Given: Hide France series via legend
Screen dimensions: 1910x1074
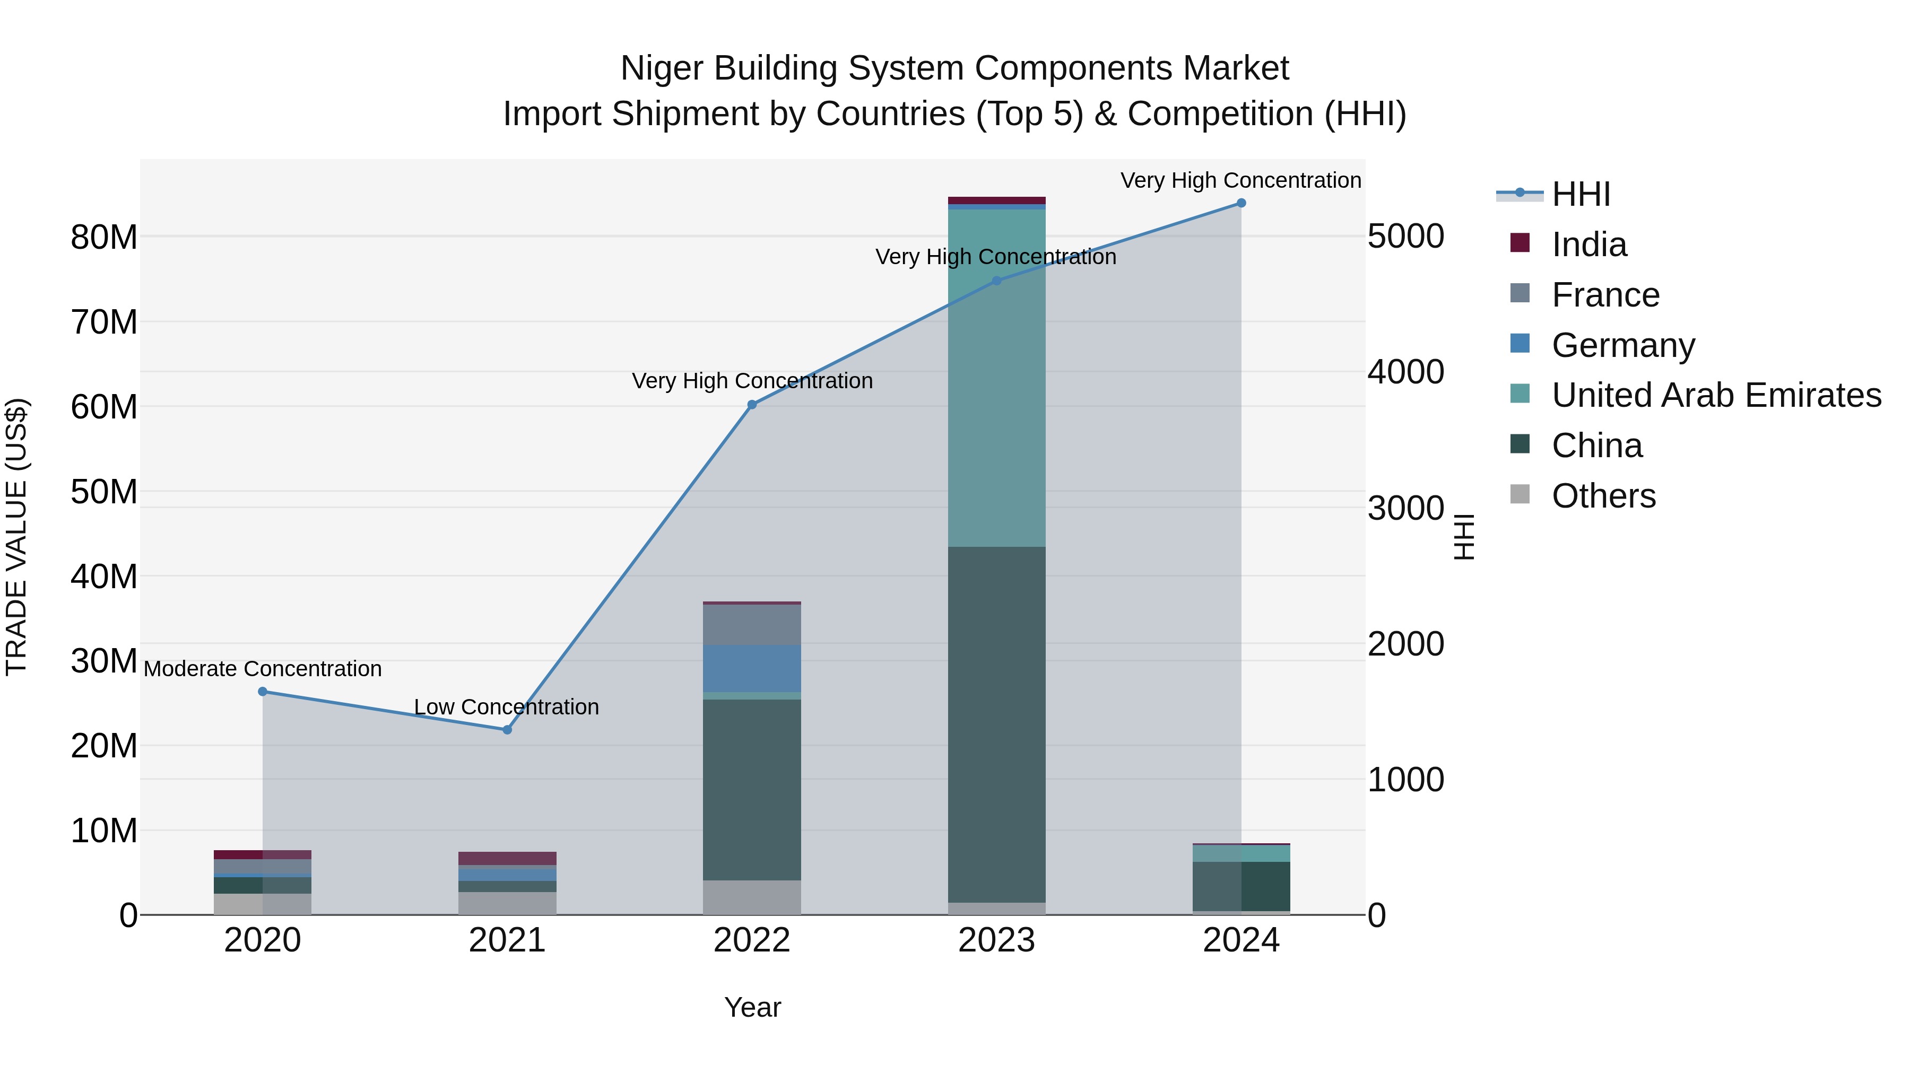Looking at the screenshot, I should (1584, 294).
